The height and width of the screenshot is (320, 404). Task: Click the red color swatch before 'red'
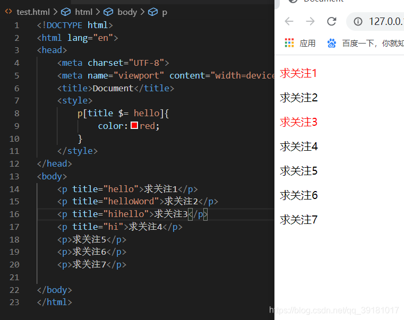134,125
